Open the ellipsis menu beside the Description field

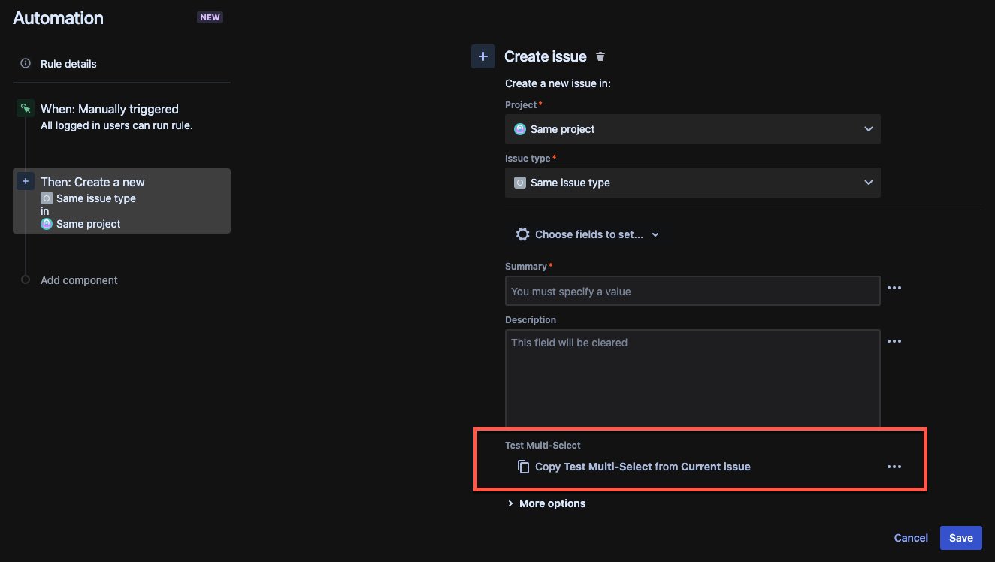point(894,341)
